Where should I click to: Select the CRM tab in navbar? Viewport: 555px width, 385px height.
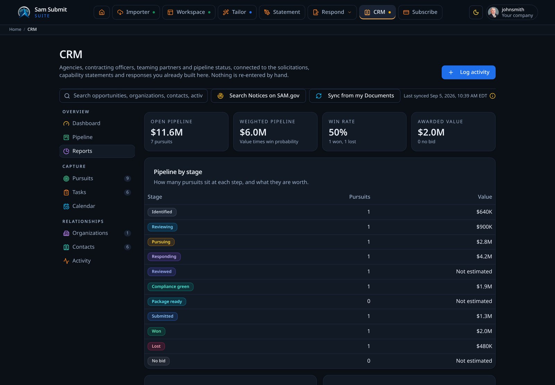(377, 12)
